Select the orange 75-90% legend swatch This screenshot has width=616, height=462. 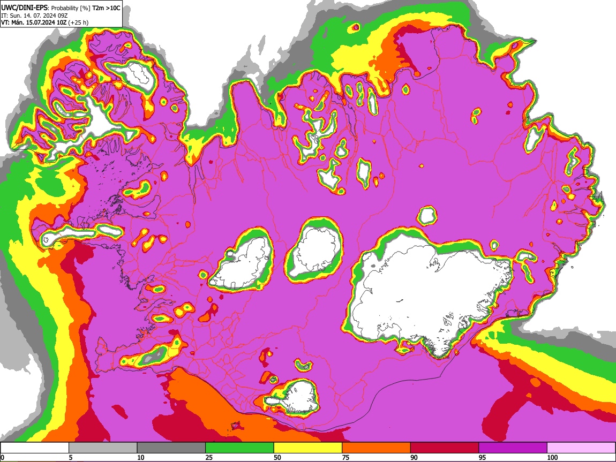click(377, 448)
